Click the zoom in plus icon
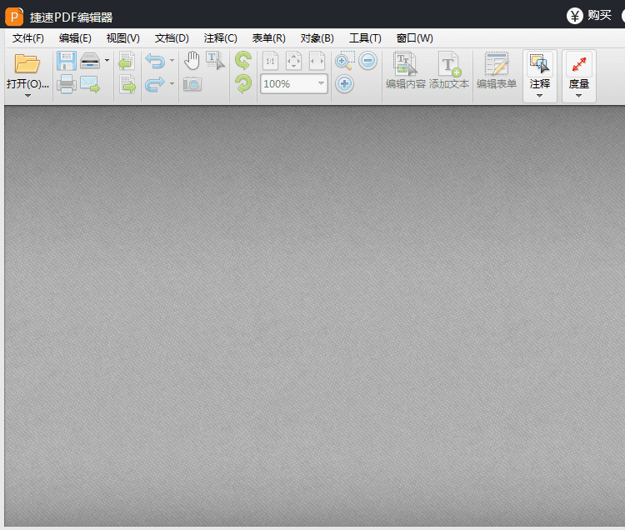 345,84
